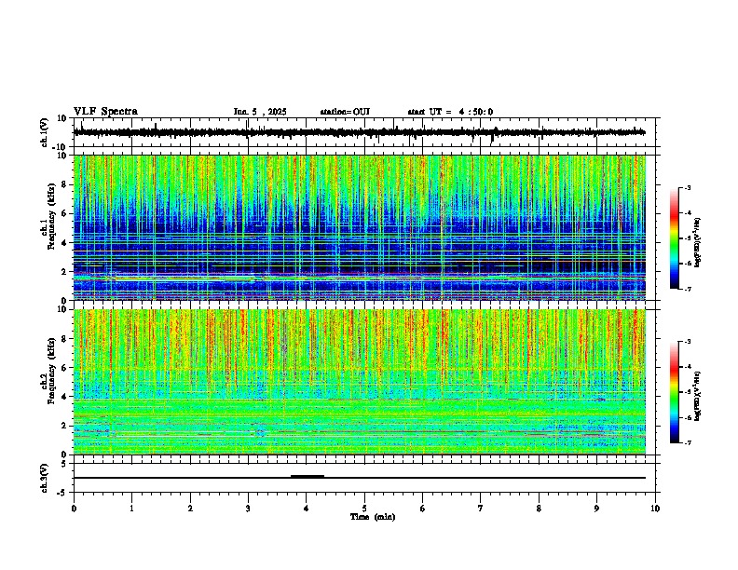The image size is (738, 570).
Task: Click inside the ch.1 spectrogram panel
Action: (x=359, y=227)
